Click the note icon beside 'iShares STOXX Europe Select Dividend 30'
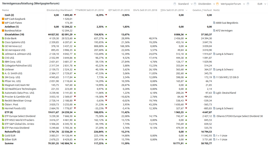The image size is (268, 152). (214, 116)
